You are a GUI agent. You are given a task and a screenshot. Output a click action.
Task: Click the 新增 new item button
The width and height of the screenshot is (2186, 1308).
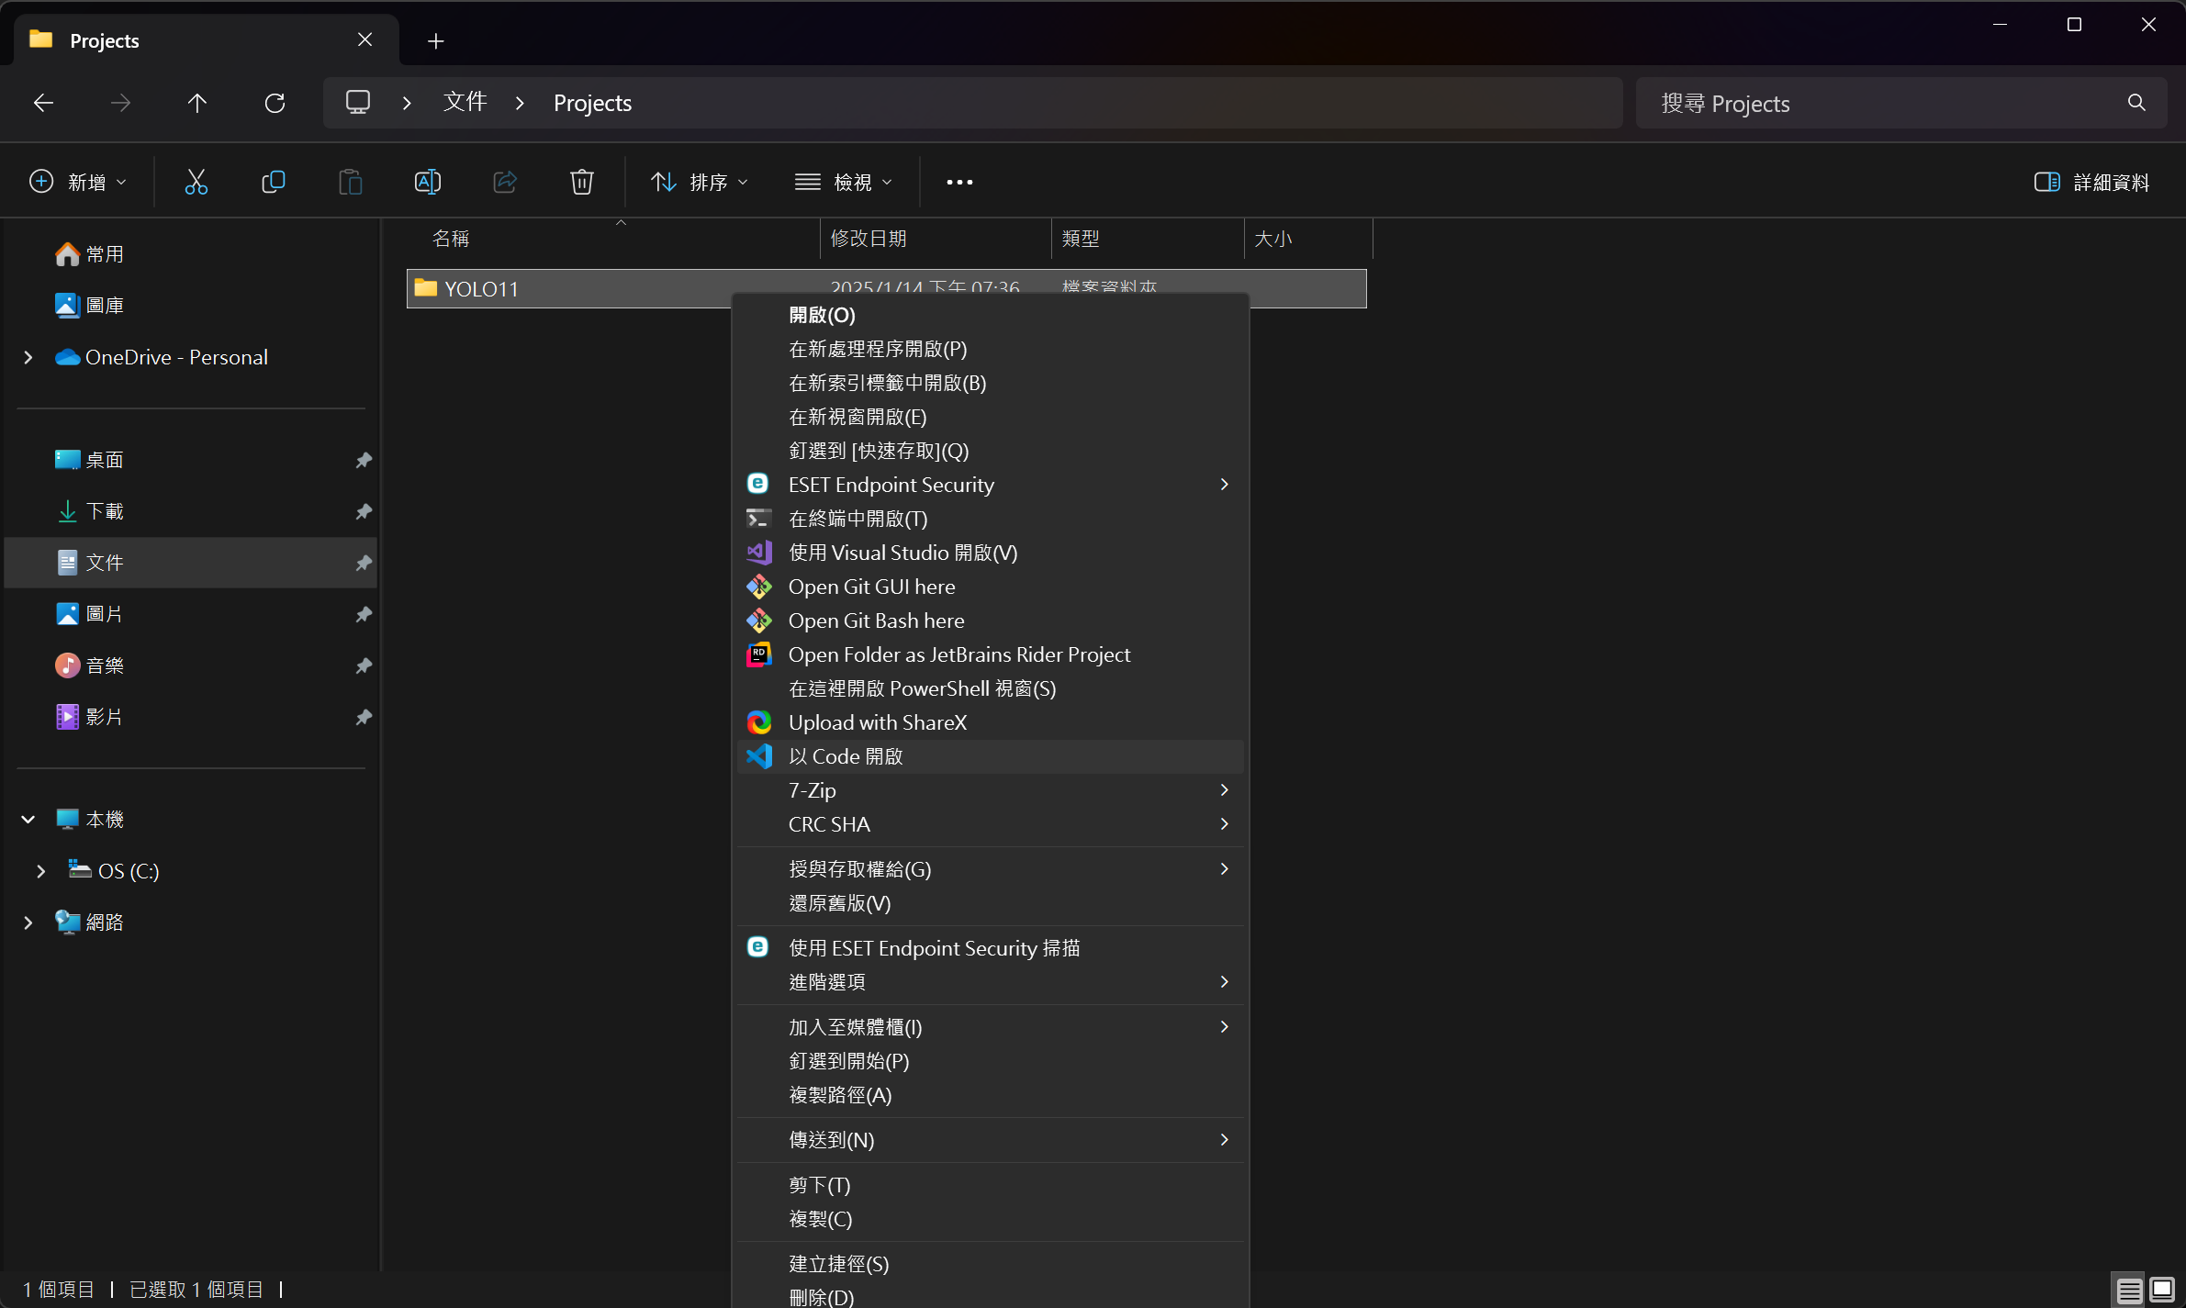tap(77, 182)
